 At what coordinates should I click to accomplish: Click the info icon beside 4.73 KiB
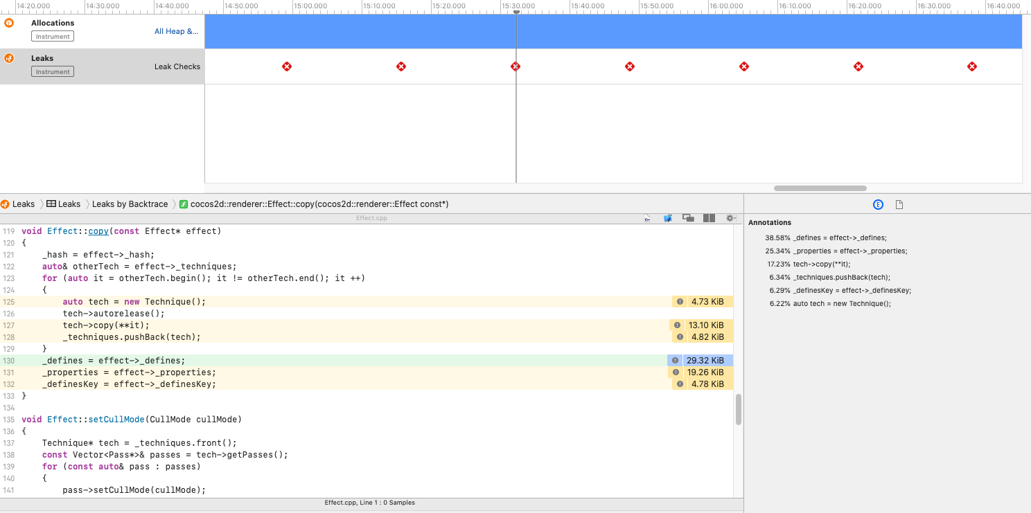pyautogui.click(x=680, y=302)
